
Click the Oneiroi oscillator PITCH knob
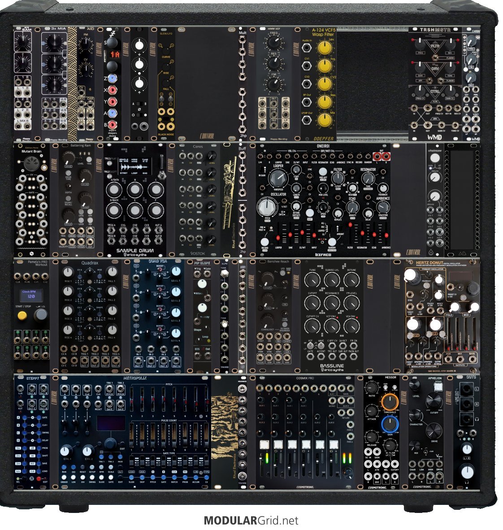pos(267,207)
